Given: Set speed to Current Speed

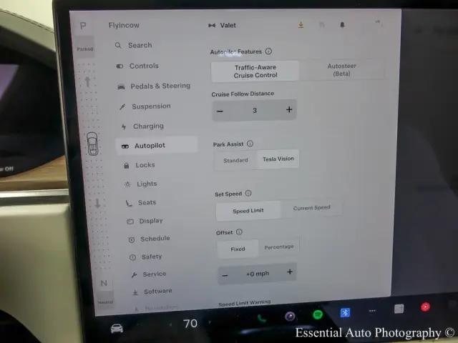Looking at the screenshot, I should coord(311,208).
